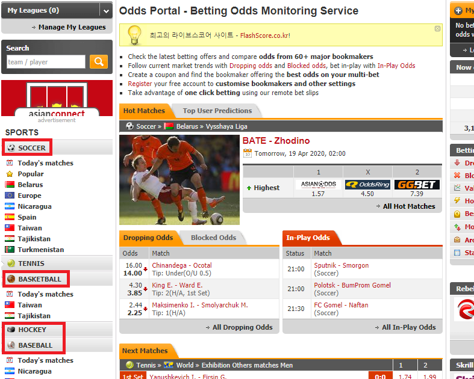
Task: Click the Tennis ball icon in sidebar
Action: [10, 263]
